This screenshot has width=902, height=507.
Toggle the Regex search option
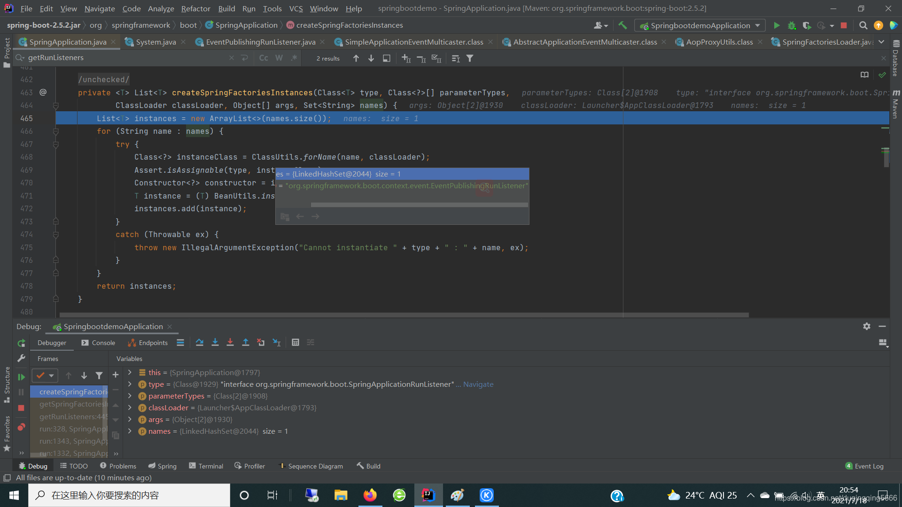coord(294,58)
